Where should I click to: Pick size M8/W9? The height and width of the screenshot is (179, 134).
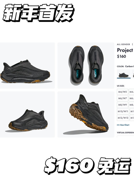pyautogui.click(x=122, y=105)
